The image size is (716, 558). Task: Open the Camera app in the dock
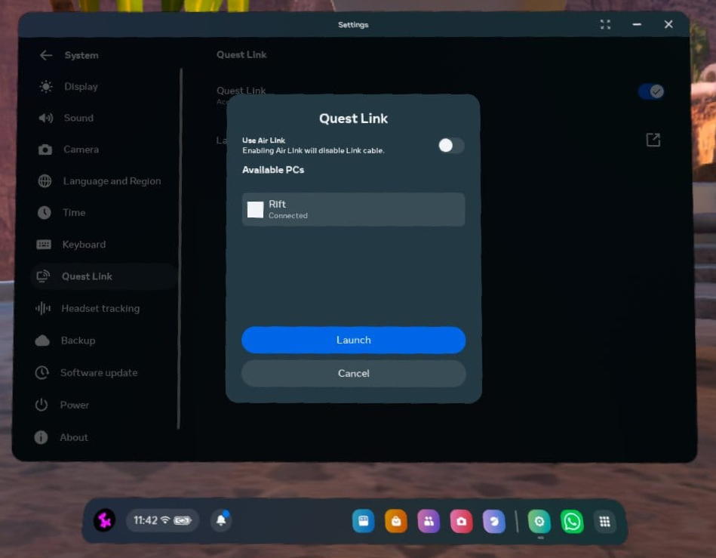[461, 521]
